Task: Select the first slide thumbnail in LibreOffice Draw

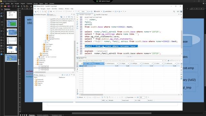Action: click(12, 15)
